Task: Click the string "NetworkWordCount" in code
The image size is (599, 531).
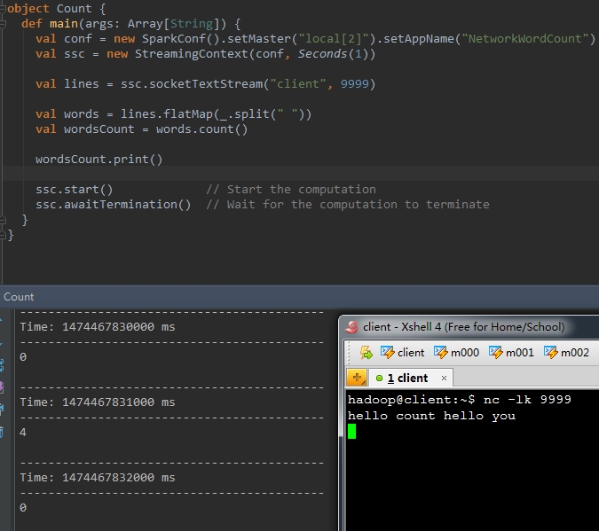Action: pyautogui.click(x=525, y=38)
